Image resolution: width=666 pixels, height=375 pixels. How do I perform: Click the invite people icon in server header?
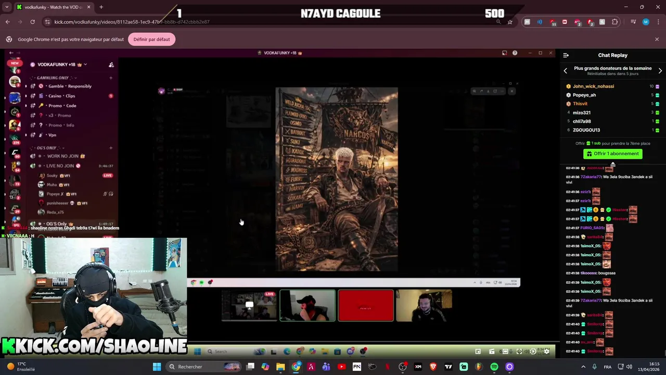point(111,65)
